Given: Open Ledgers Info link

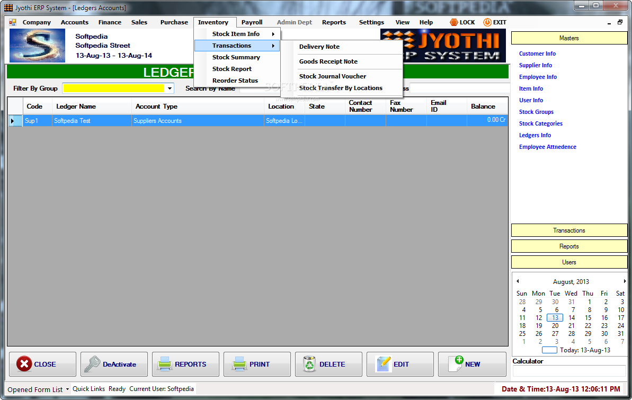Looking at the screenshot, I should tap(535, 136).
